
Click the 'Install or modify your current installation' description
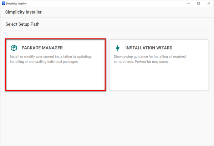point(51,59)
